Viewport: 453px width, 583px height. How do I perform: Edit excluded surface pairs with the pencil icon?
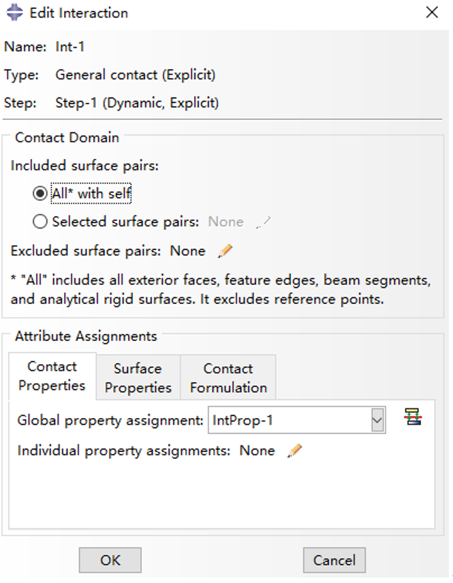(225, 252)
